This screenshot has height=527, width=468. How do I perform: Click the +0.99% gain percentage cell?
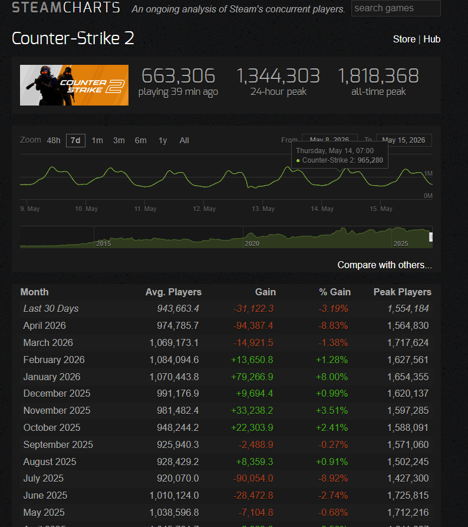[x=332, y=394]
